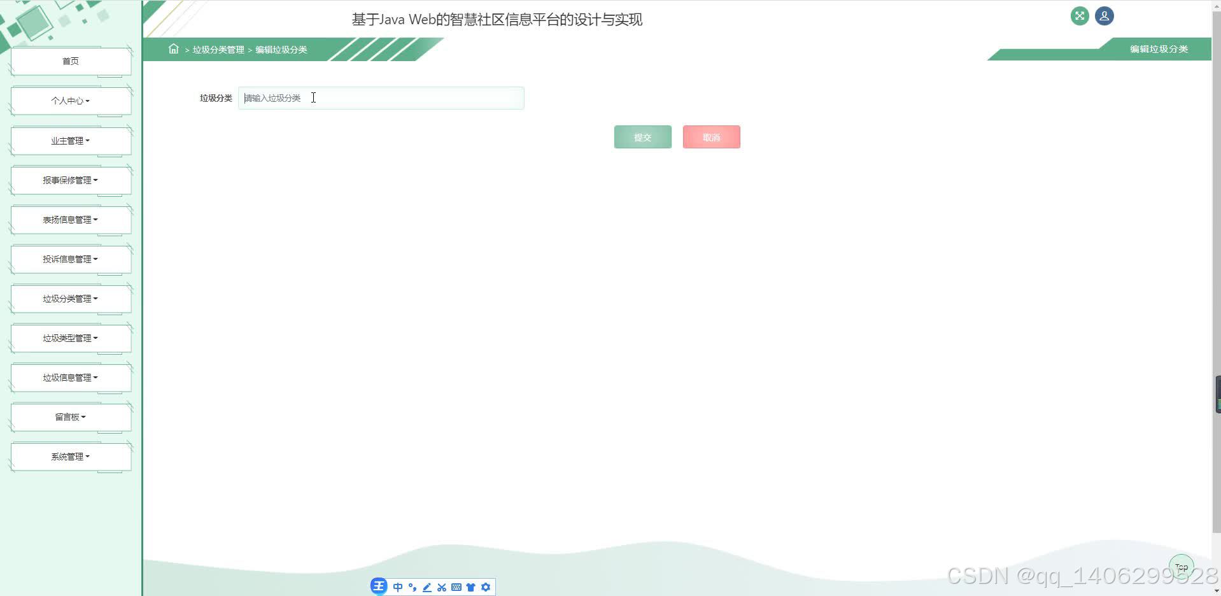Open IME handwriting with the pencil icon
Viewport: 1221px width, 596px height.
(x=427, y=586)
